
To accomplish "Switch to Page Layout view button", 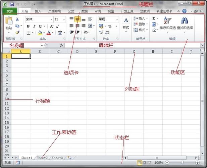I will (145, 163).
